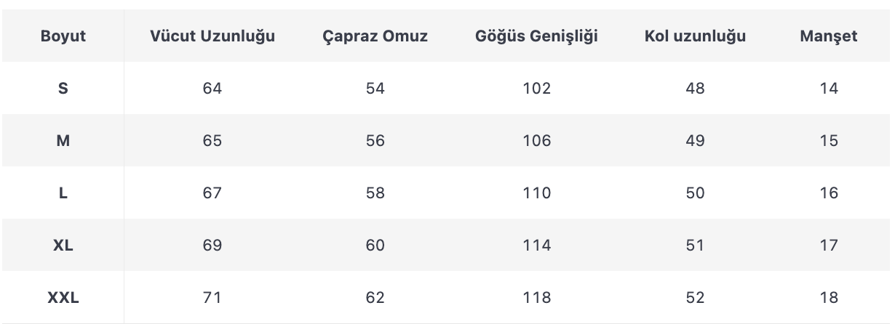Select the Vücut Uzunluğu column header
895x324 pixels.
pyautogui.click(x=212, y=37)
